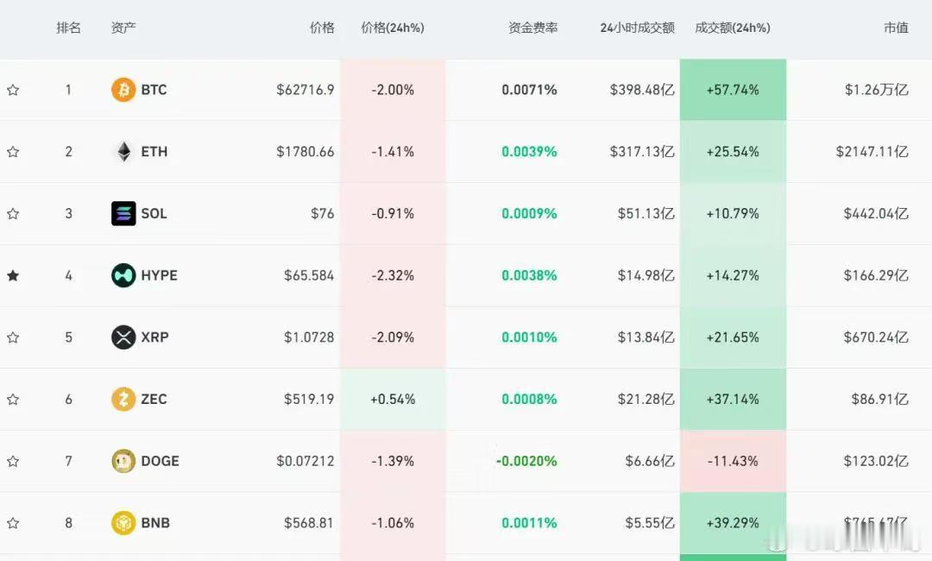Viewport: 932px width, 561px height.
Task: Click the price $65.584
Action: point(309,275)
